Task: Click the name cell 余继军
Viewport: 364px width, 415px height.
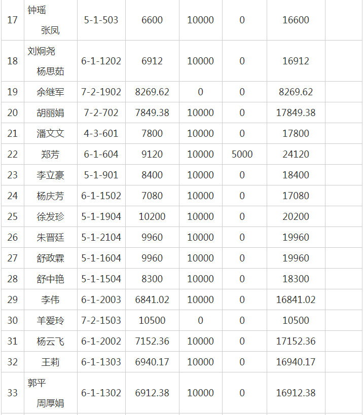Action: (50, 92)
